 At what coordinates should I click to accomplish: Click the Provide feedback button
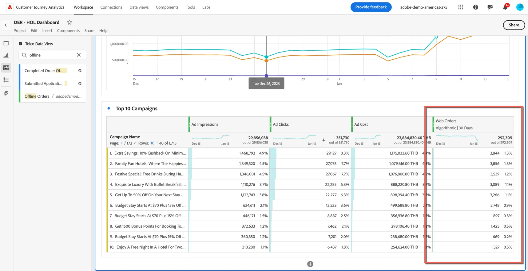(371, 7)
